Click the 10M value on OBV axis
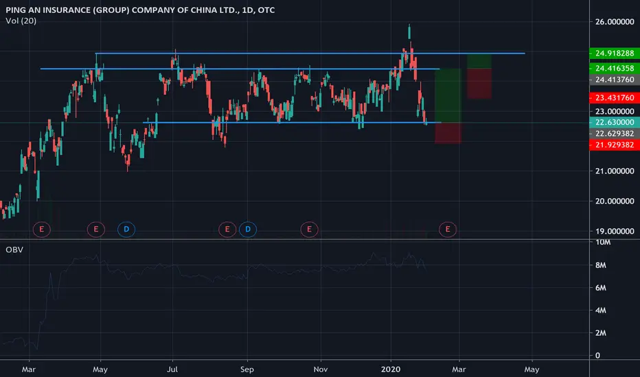The width and height of the screenshot is (640, 377). 603,243
